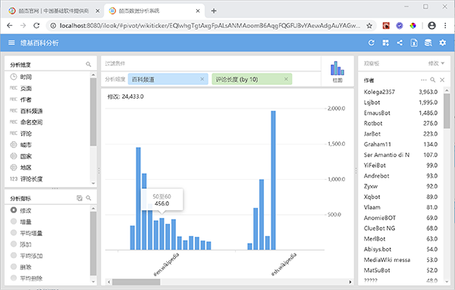Open the settings gear in the blue header
This screenshot has height=290, width=455.
coord(443,43)
